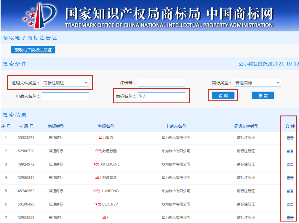Click the 文件 column header
This screenshot has width=299, height=223.
click(x=290, y=126)
